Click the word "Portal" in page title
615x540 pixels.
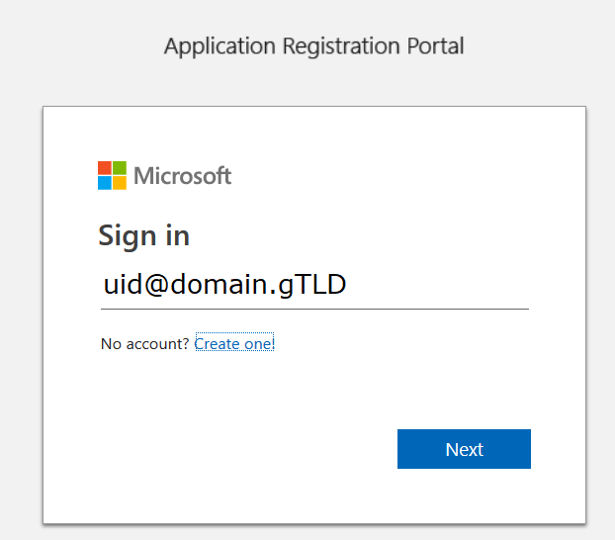[435, 45]
